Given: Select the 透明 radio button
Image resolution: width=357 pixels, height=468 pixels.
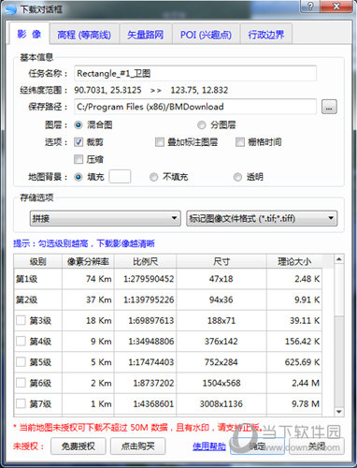Looking at the screenshot, I should 237,177.
